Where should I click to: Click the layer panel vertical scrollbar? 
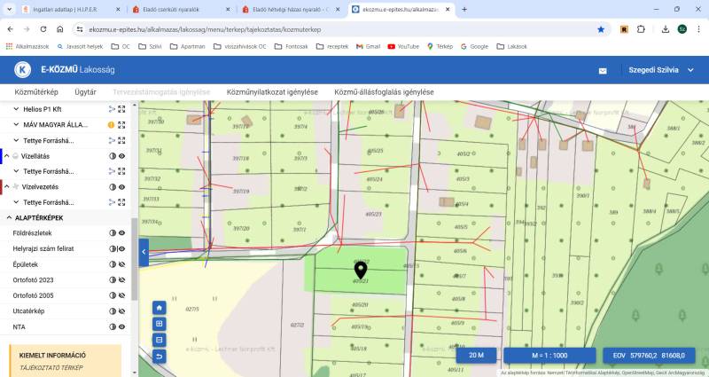click(135, 259)
